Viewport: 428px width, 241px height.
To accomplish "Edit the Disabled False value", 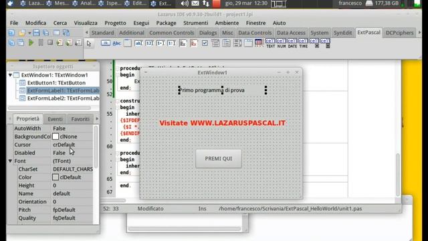I will [x=72, y=153].
